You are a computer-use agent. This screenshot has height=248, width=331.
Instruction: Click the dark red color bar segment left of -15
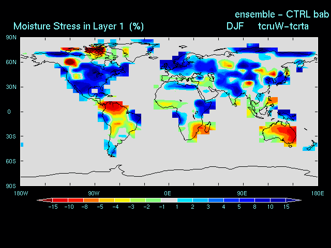coord(48,200)
